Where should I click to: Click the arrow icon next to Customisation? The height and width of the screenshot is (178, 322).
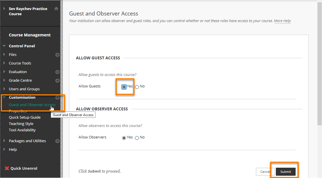57,97
